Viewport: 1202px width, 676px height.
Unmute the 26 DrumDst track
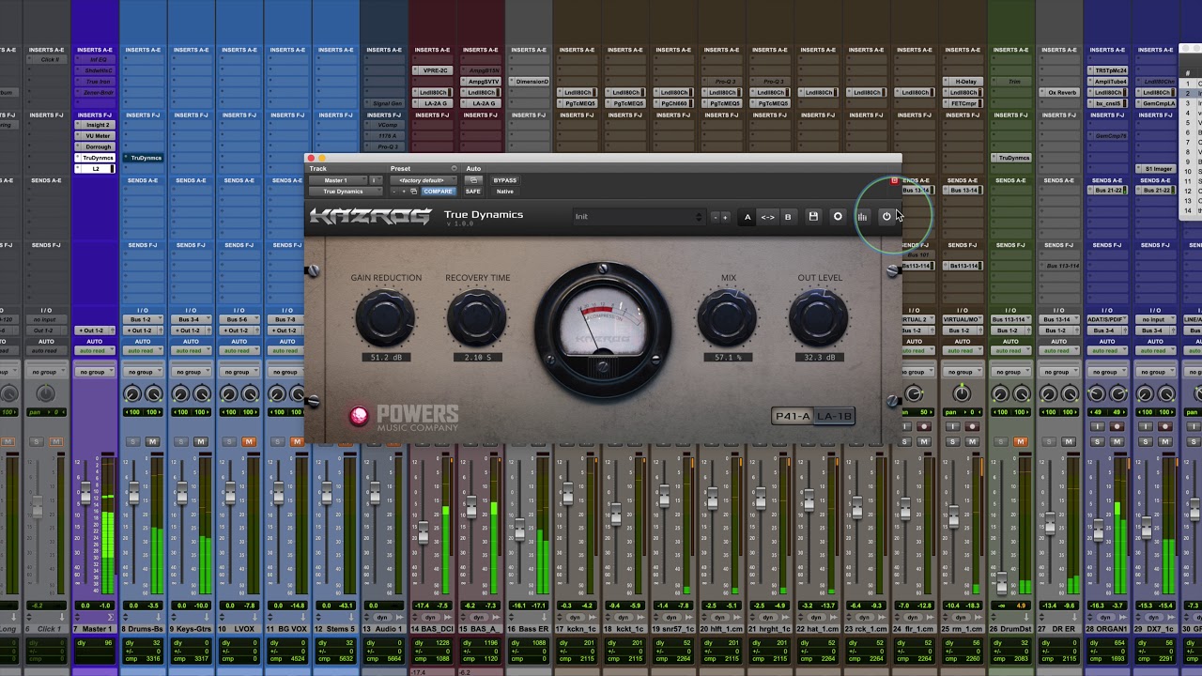point(1020,441)
